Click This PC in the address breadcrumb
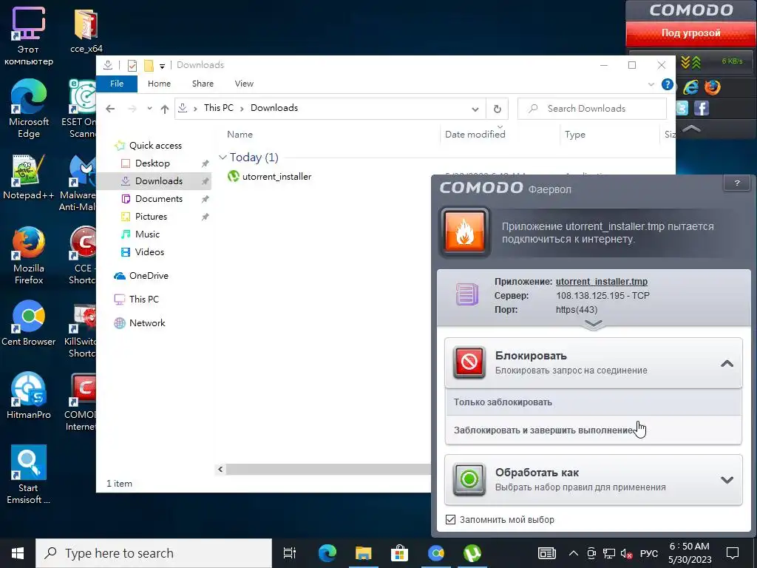The image size is (757, 568). coord(219,108)
